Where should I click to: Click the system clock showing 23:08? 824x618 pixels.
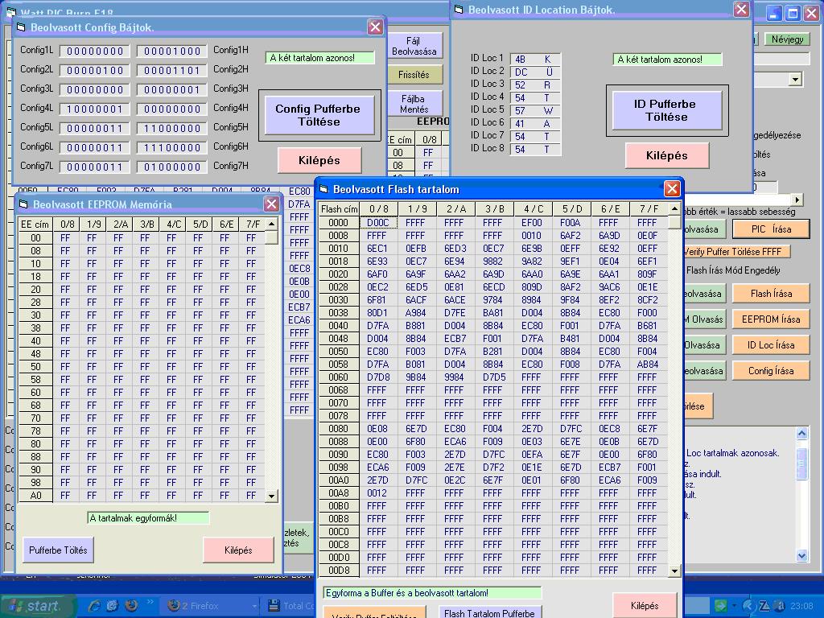click(x=801, y=606)
